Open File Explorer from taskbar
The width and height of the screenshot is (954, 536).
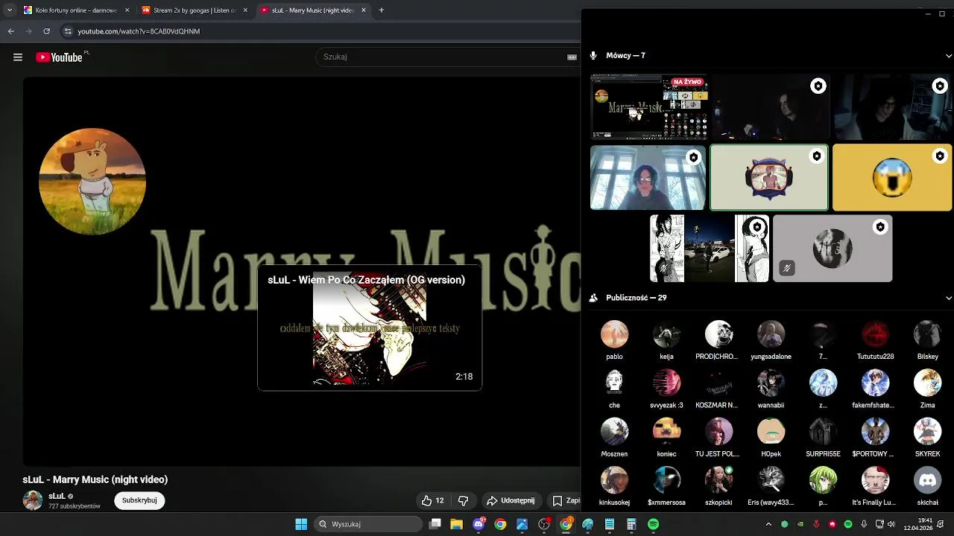pyautogui.click(x=456, y=524)
